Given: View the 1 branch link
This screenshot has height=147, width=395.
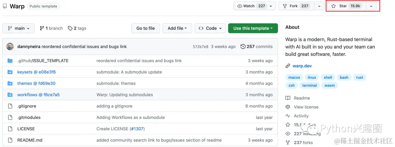Looking at the screenshot, I should click(x=51, y=28).
